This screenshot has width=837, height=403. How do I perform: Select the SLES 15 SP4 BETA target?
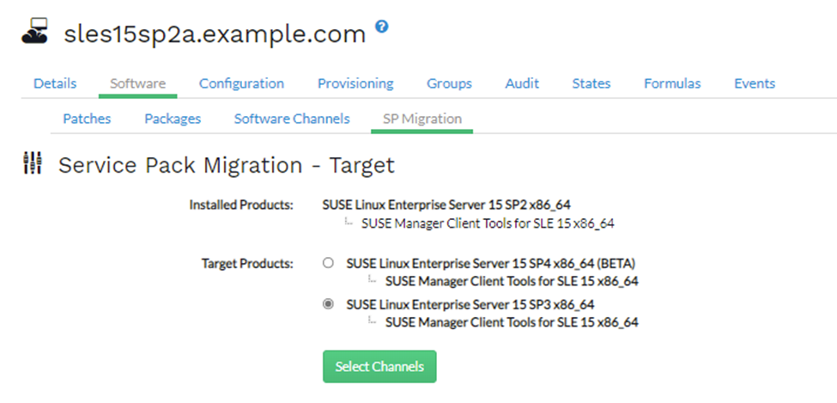click(328, 264)
